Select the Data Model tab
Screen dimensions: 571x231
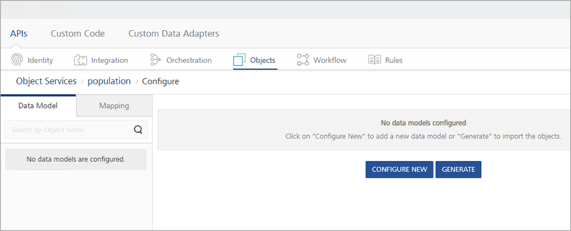tap(38, 105)
